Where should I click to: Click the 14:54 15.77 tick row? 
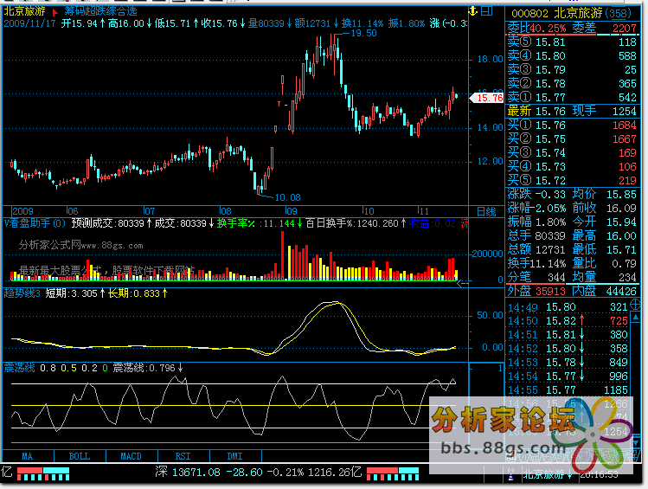point(568,376)
